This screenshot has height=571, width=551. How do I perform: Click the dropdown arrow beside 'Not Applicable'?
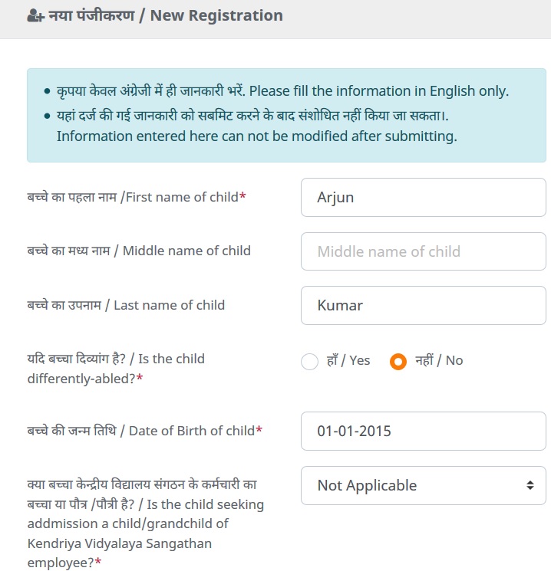(530, 485)
